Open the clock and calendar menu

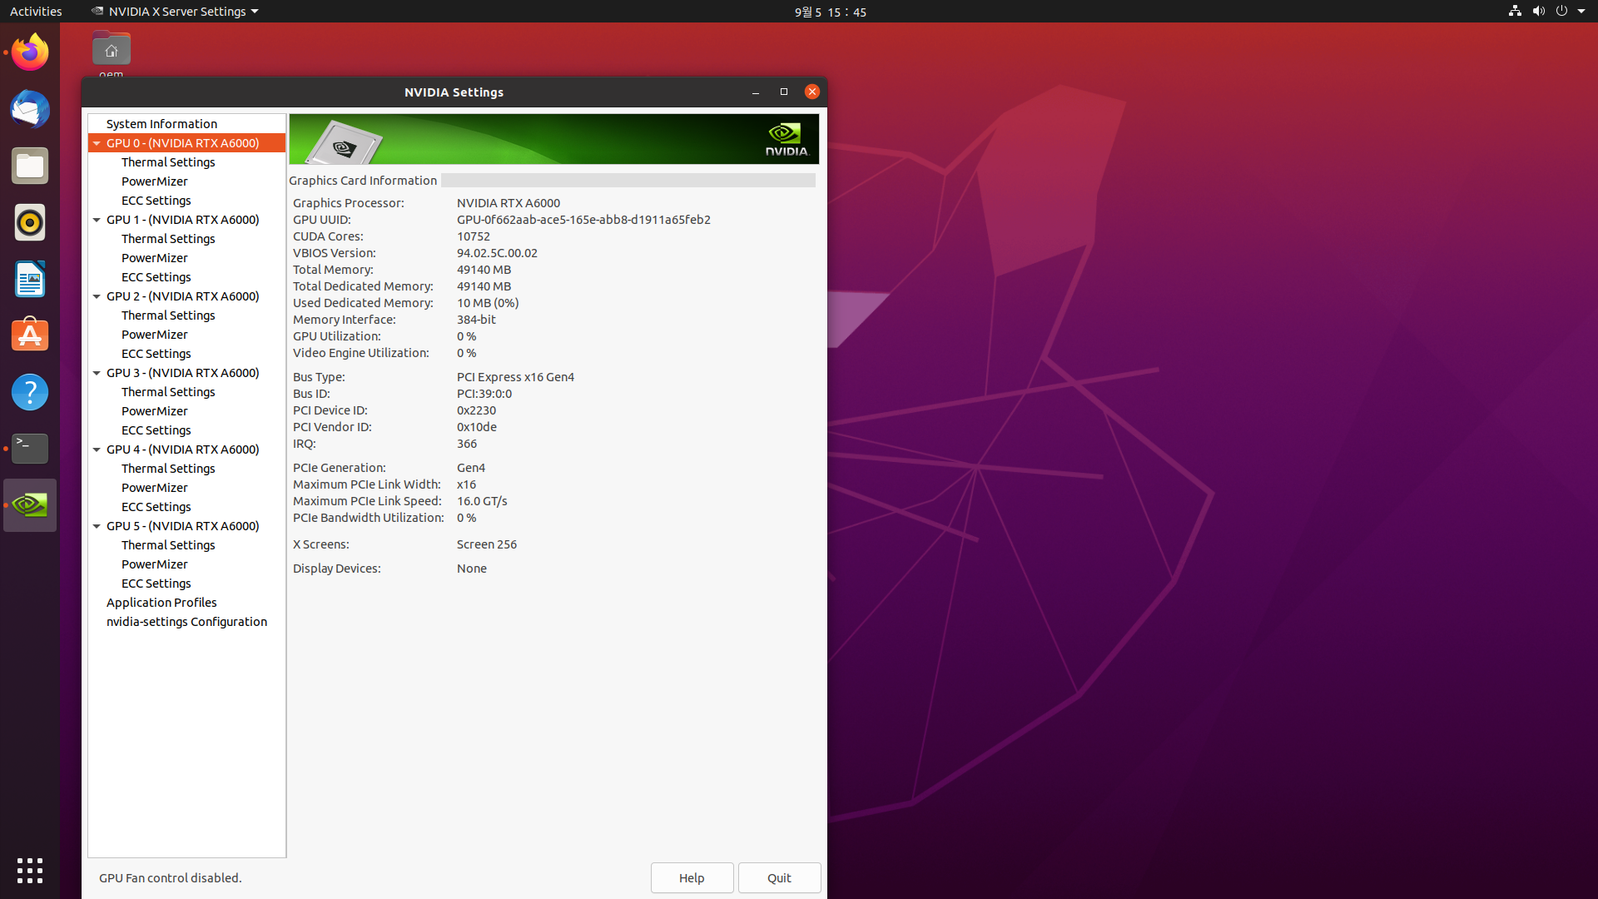click(x=830, y=12)
